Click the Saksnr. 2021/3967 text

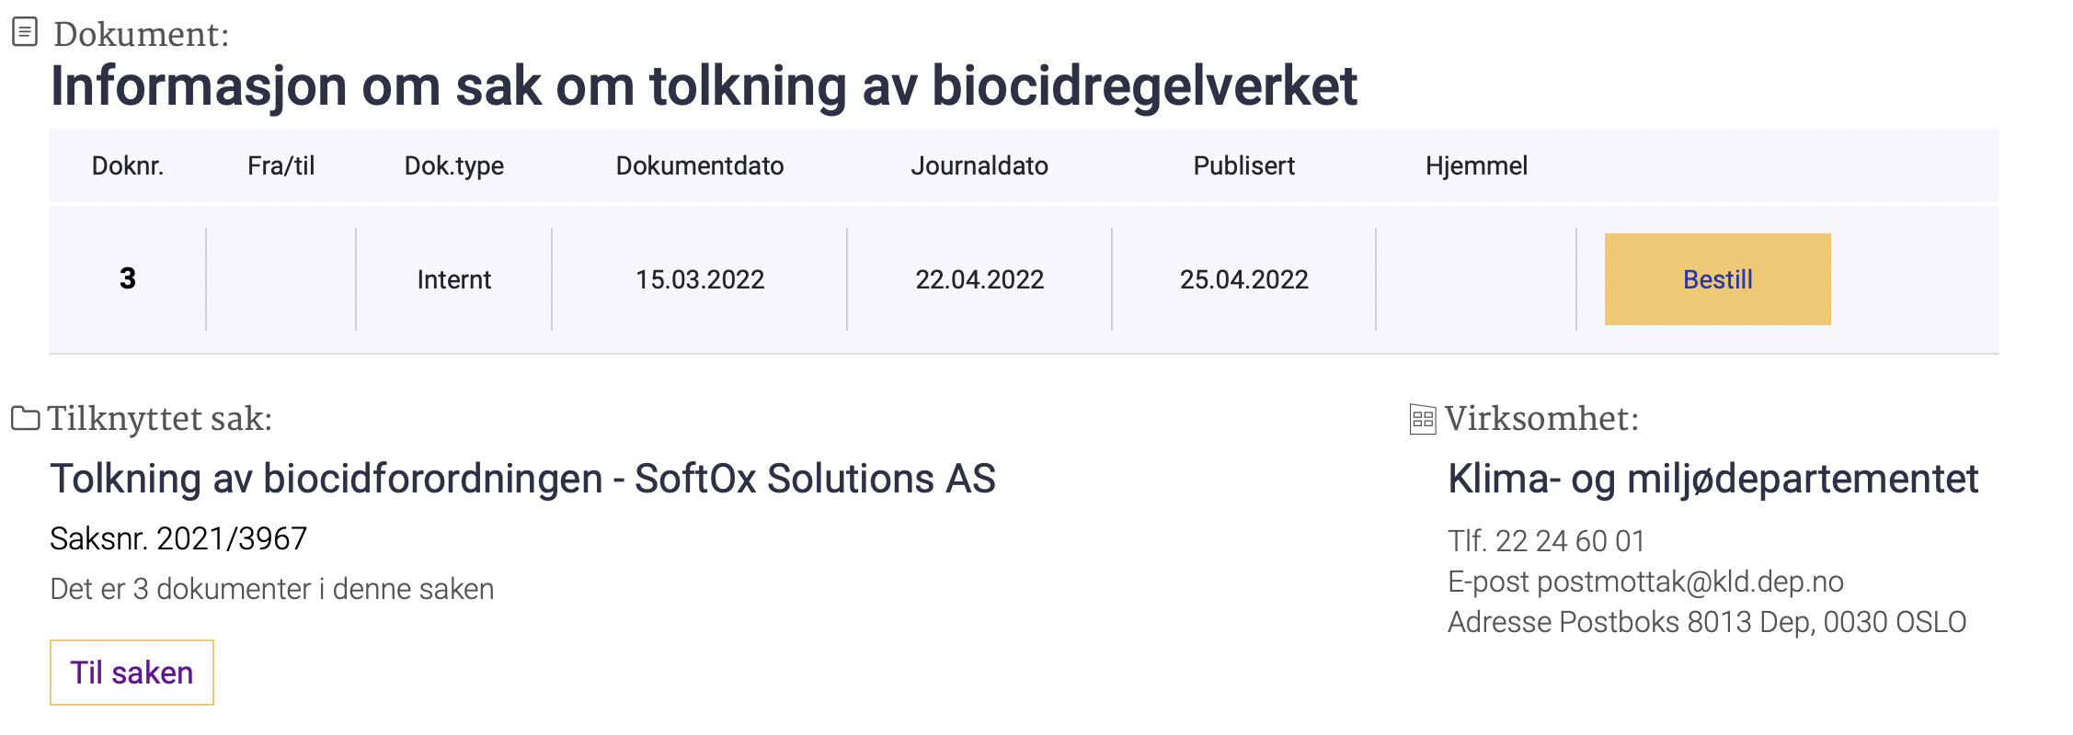pyautogui.click(x=178, y=538)
